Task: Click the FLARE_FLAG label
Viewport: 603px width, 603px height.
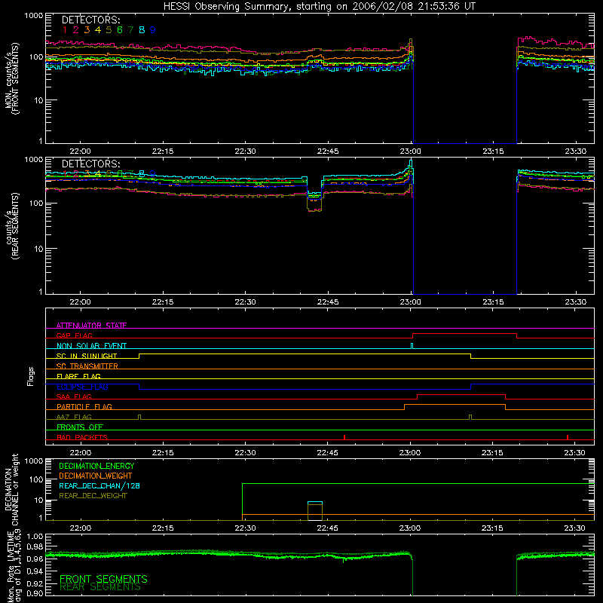Action: (x=78, y=376)
